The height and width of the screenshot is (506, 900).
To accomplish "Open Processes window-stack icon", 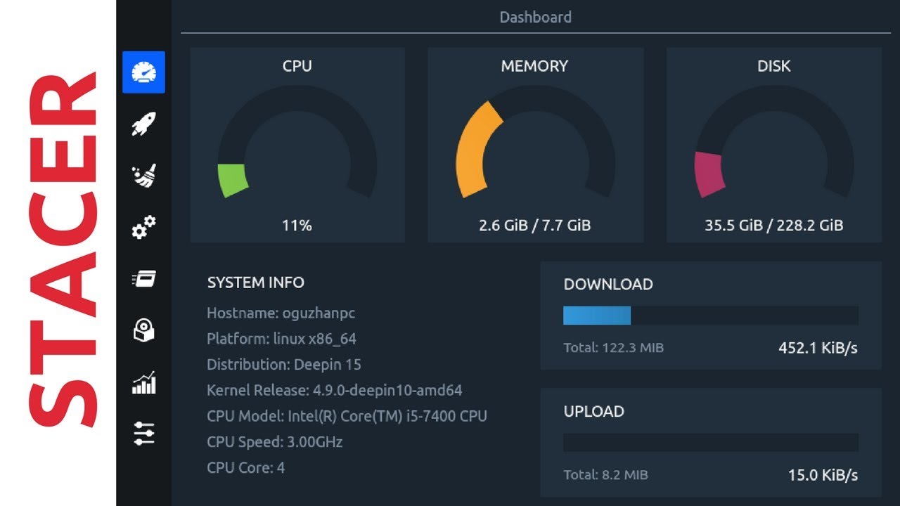I will pos(143,280).
